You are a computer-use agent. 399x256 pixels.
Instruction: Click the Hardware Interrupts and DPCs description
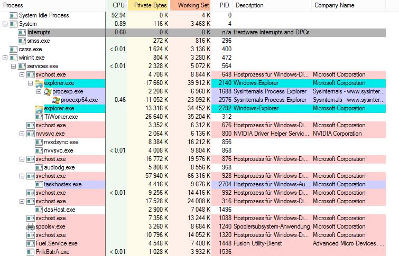(x=272, y=33)
